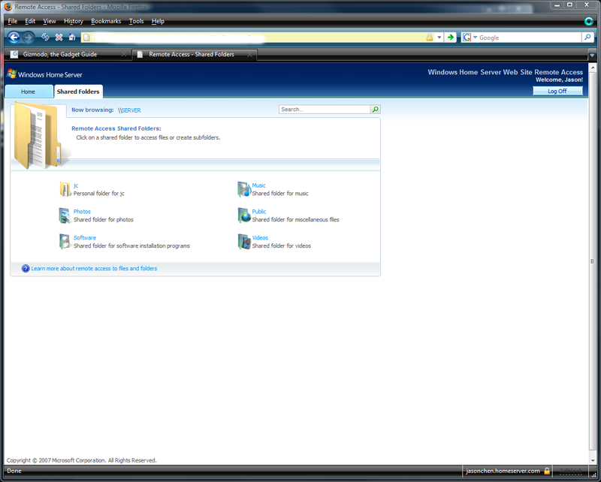Click the Copyright 2007 Microsoft Corporation text

82,460
